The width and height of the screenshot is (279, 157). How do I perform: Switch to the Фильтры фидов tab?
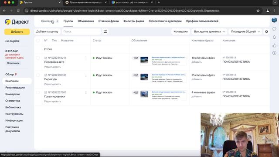coord(134,21)
